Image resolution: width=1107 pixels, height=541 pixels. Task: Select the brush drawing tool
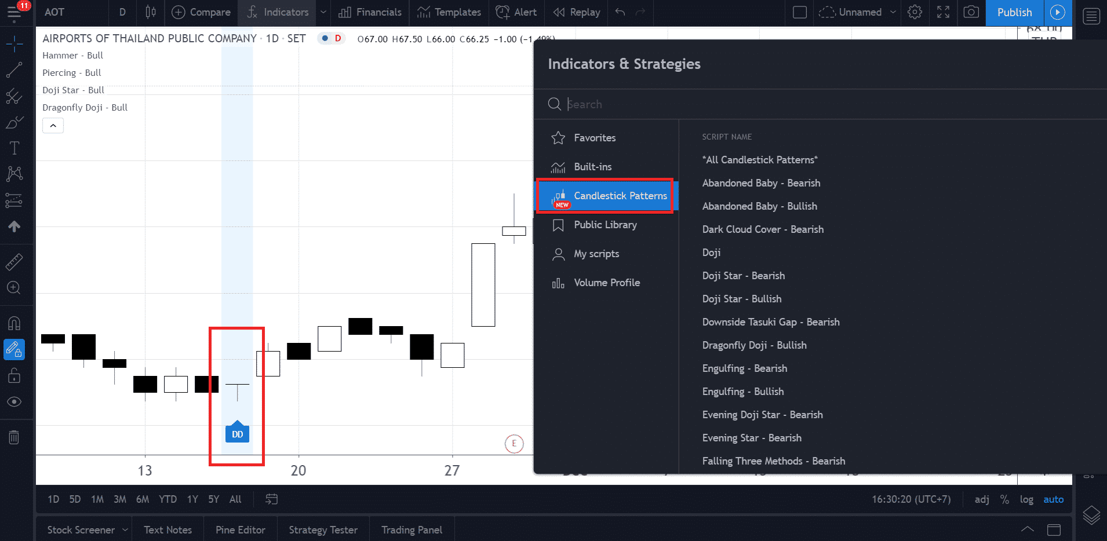14,122
